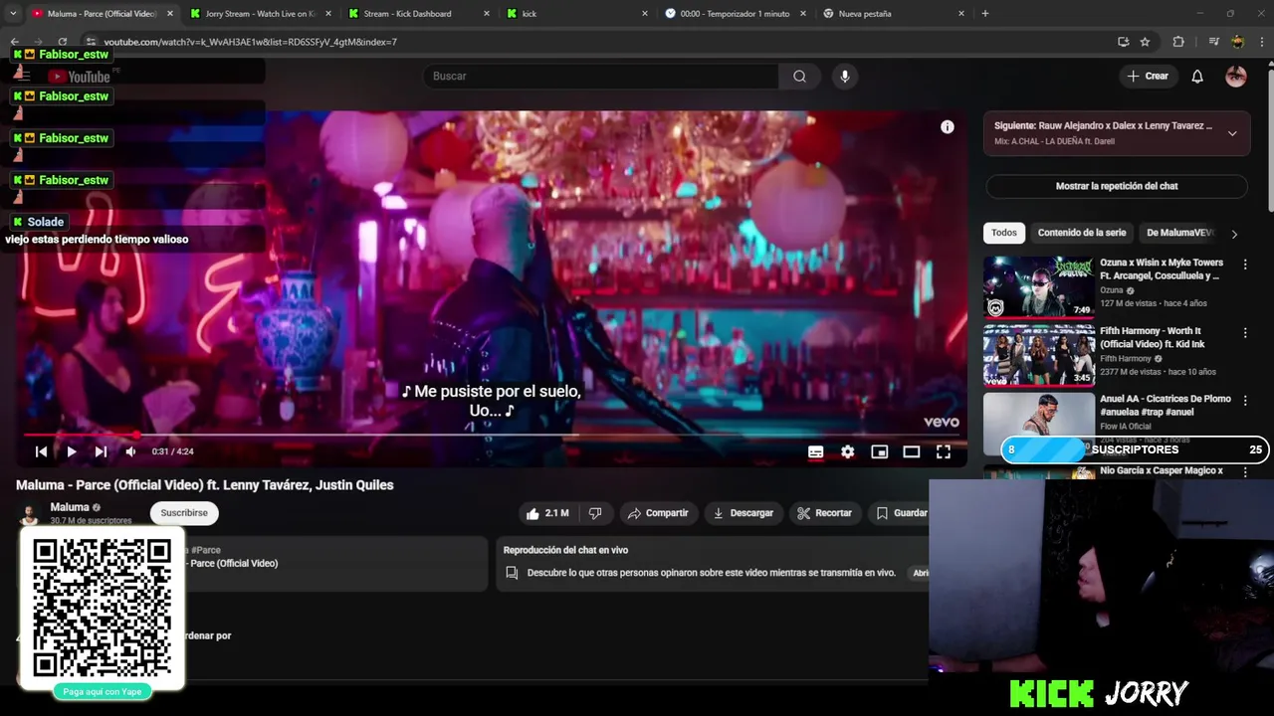The image size is (1274, 716).
Task: Dislike the video
Action: [595, 513]
